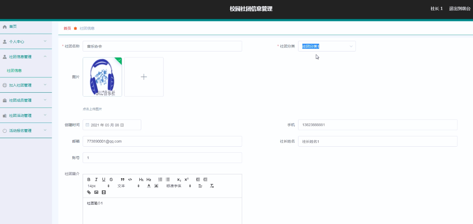This screenshot has height=224, width=473.
Task: Click the person icon beside 个人中心
Action: coord(5,42)
